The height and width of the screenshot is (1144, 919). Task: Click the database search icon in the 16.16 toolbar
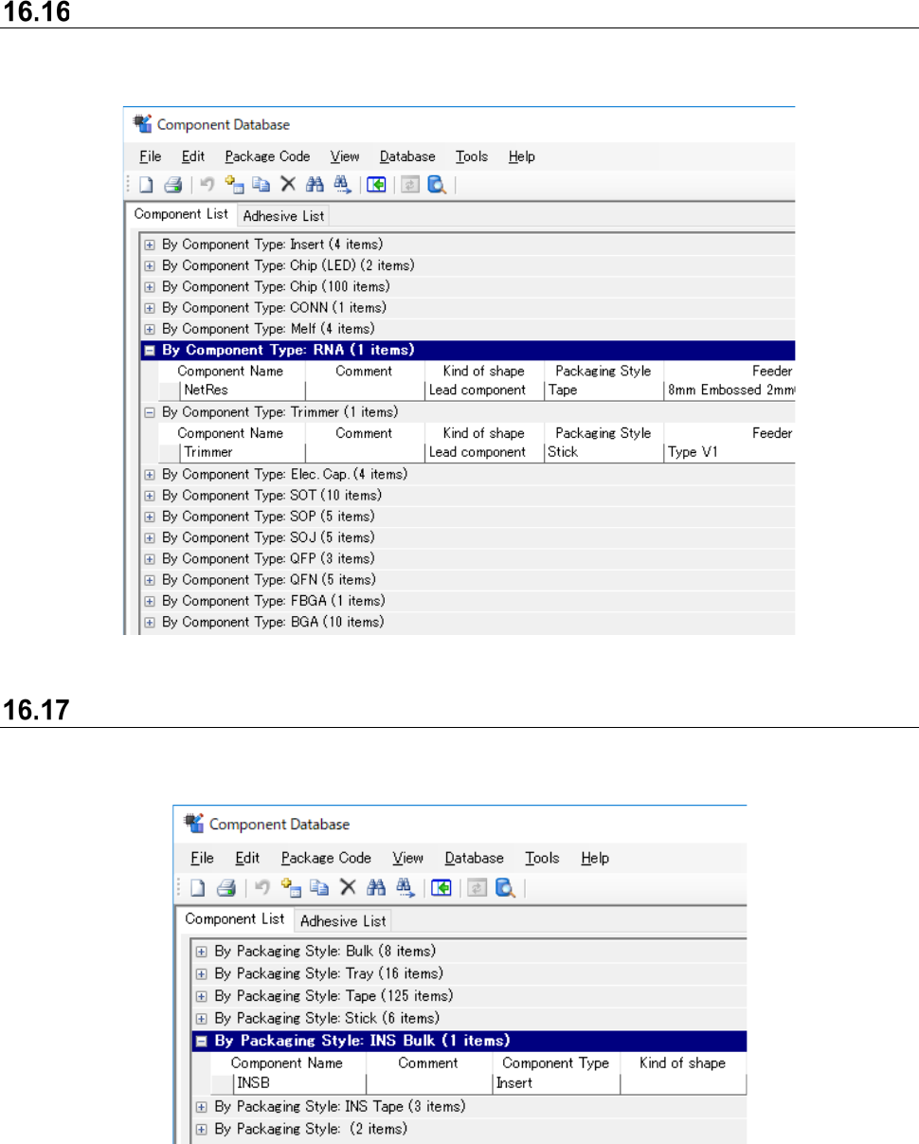(436, 185)
